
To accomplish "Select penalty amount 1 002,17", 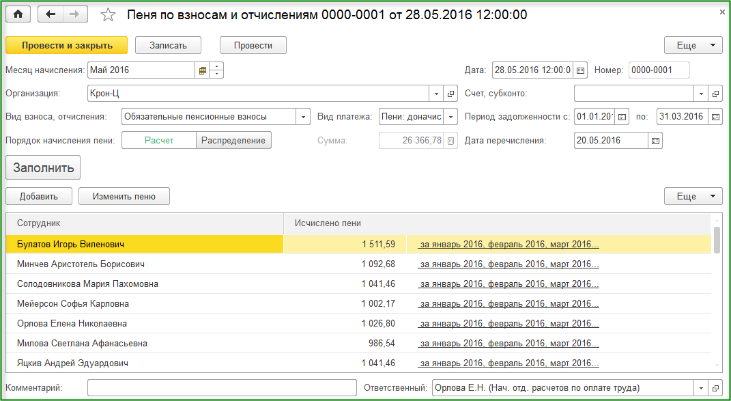I will (378, 304).
